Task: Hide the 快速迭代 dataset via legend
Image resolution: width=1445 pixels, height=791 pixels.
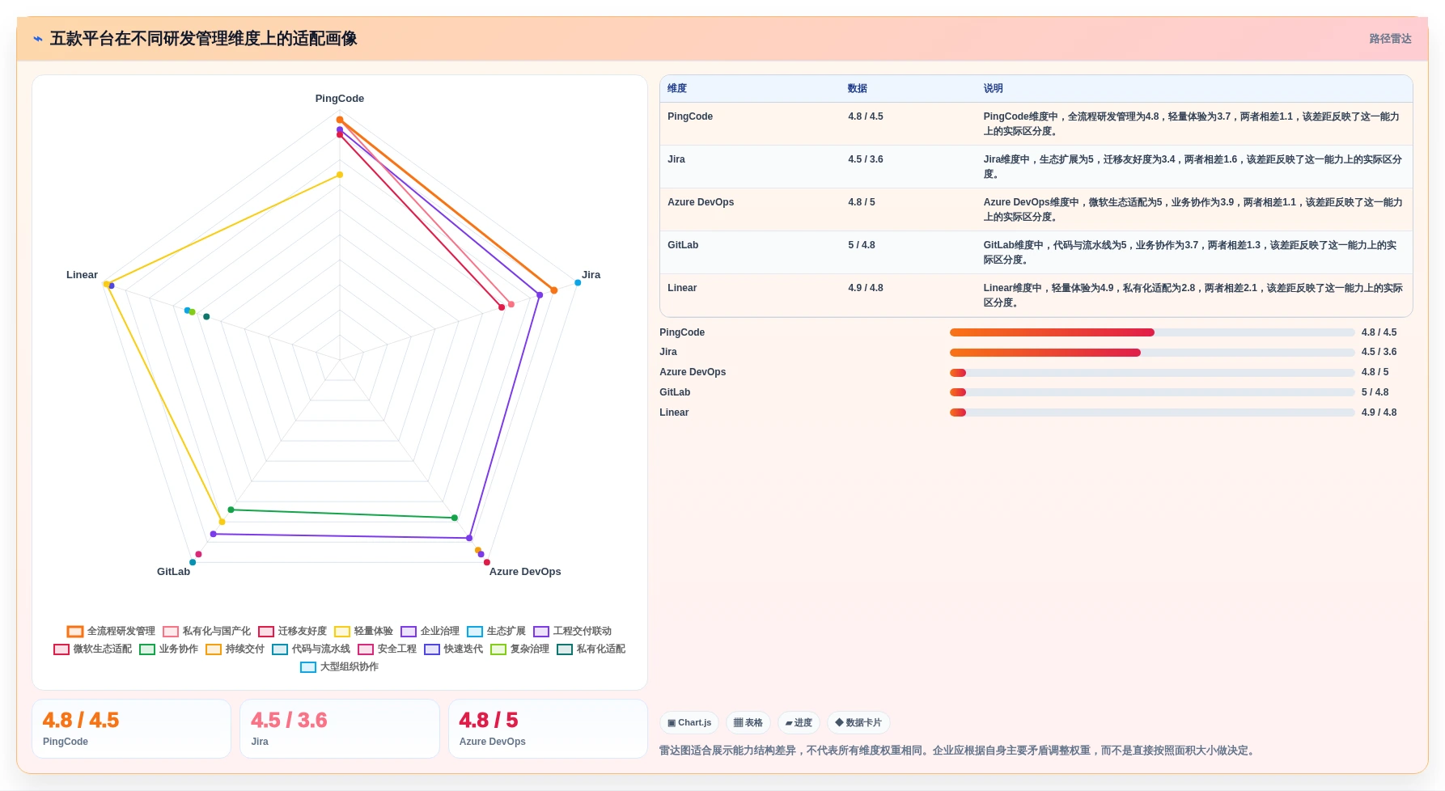Action: [x=453, y=649]
